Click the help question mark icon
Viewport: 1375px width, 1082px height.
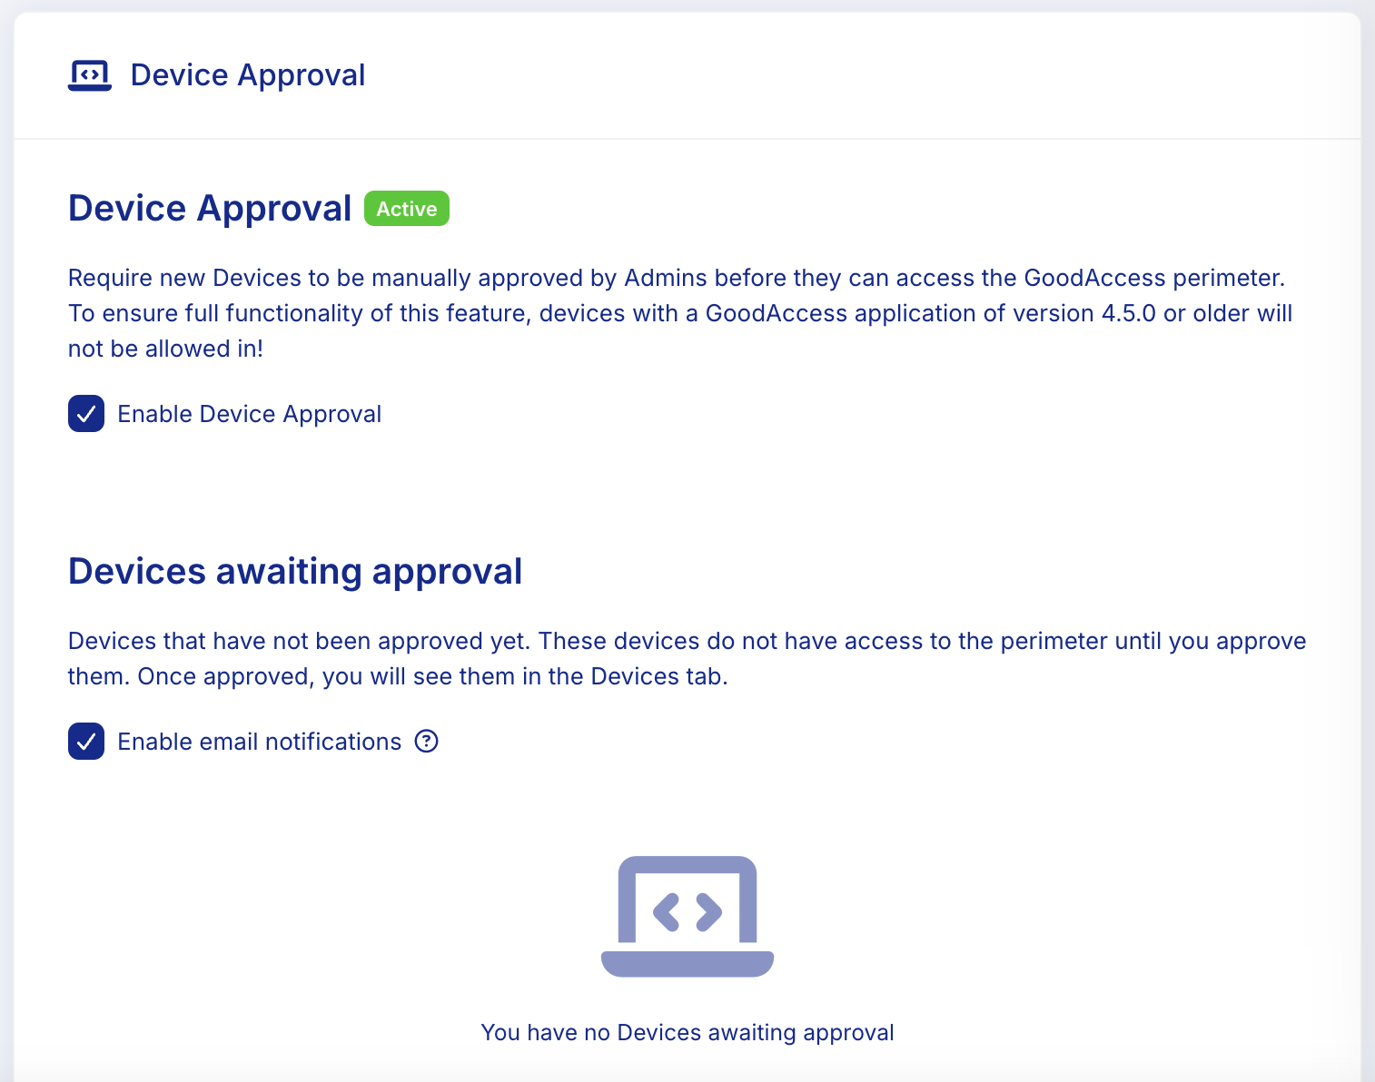(426, 742)
